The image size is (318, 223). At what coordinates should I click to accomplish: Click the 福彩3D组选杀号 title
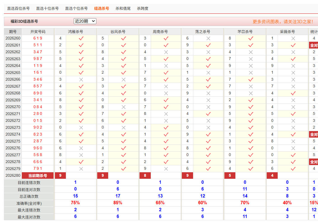[24, 21]
